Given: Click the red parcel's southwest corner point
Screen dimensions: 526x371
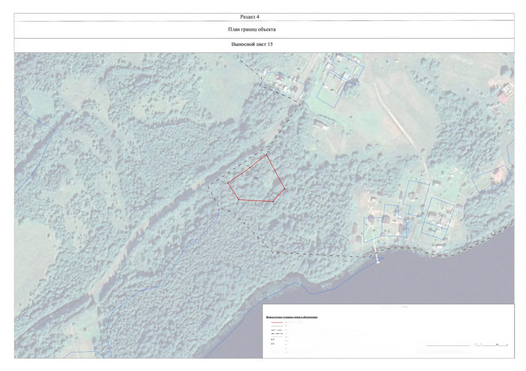Looking at the screenshot, I should (x=238, y=200).
